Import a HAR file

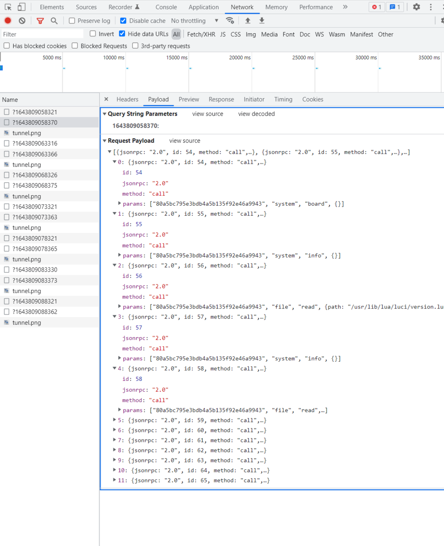[x=247, y=20]
